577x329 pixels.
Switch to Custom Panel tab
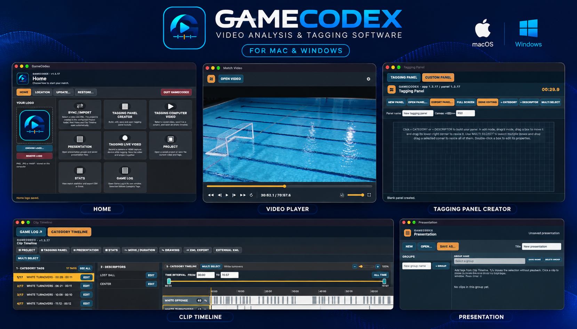pyautogui.click(x=438, y=77)
